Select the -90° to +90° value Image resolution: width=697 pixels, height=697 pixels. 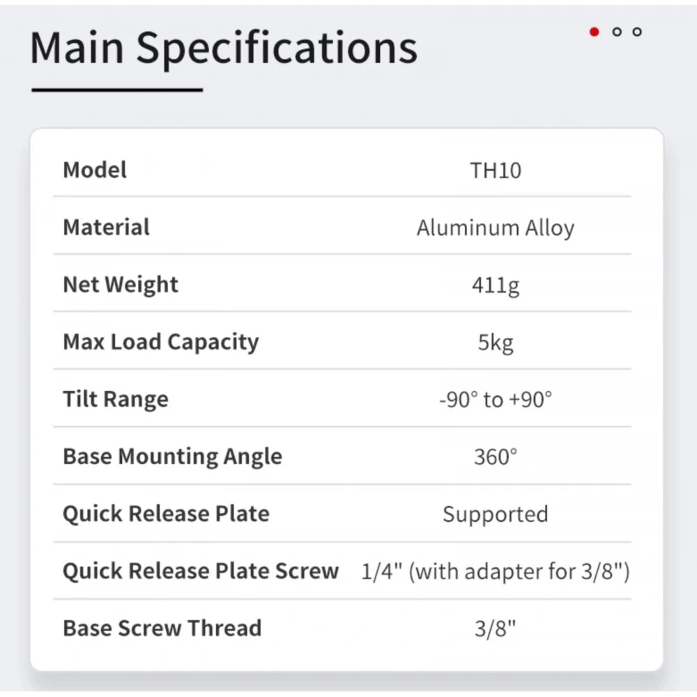[x=496, y=400]
